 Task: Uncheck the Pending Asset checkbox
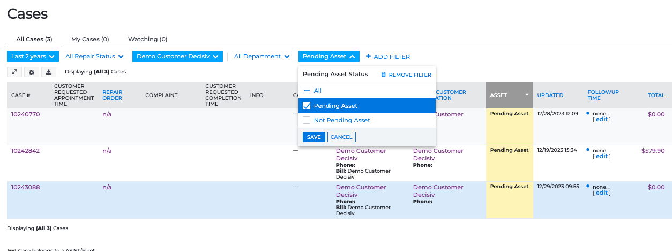307,106
